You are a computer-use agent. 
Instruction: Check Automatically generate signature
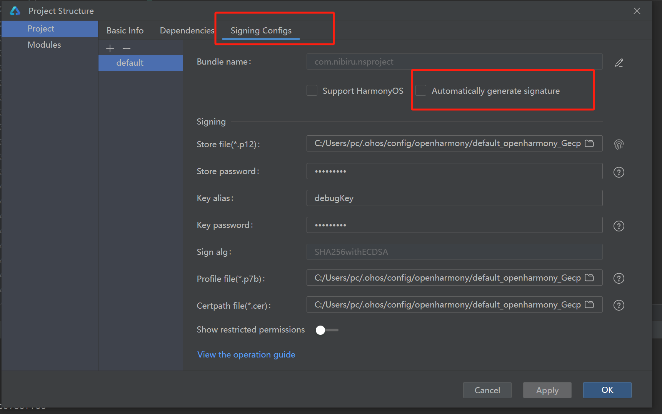pos(421,91)
